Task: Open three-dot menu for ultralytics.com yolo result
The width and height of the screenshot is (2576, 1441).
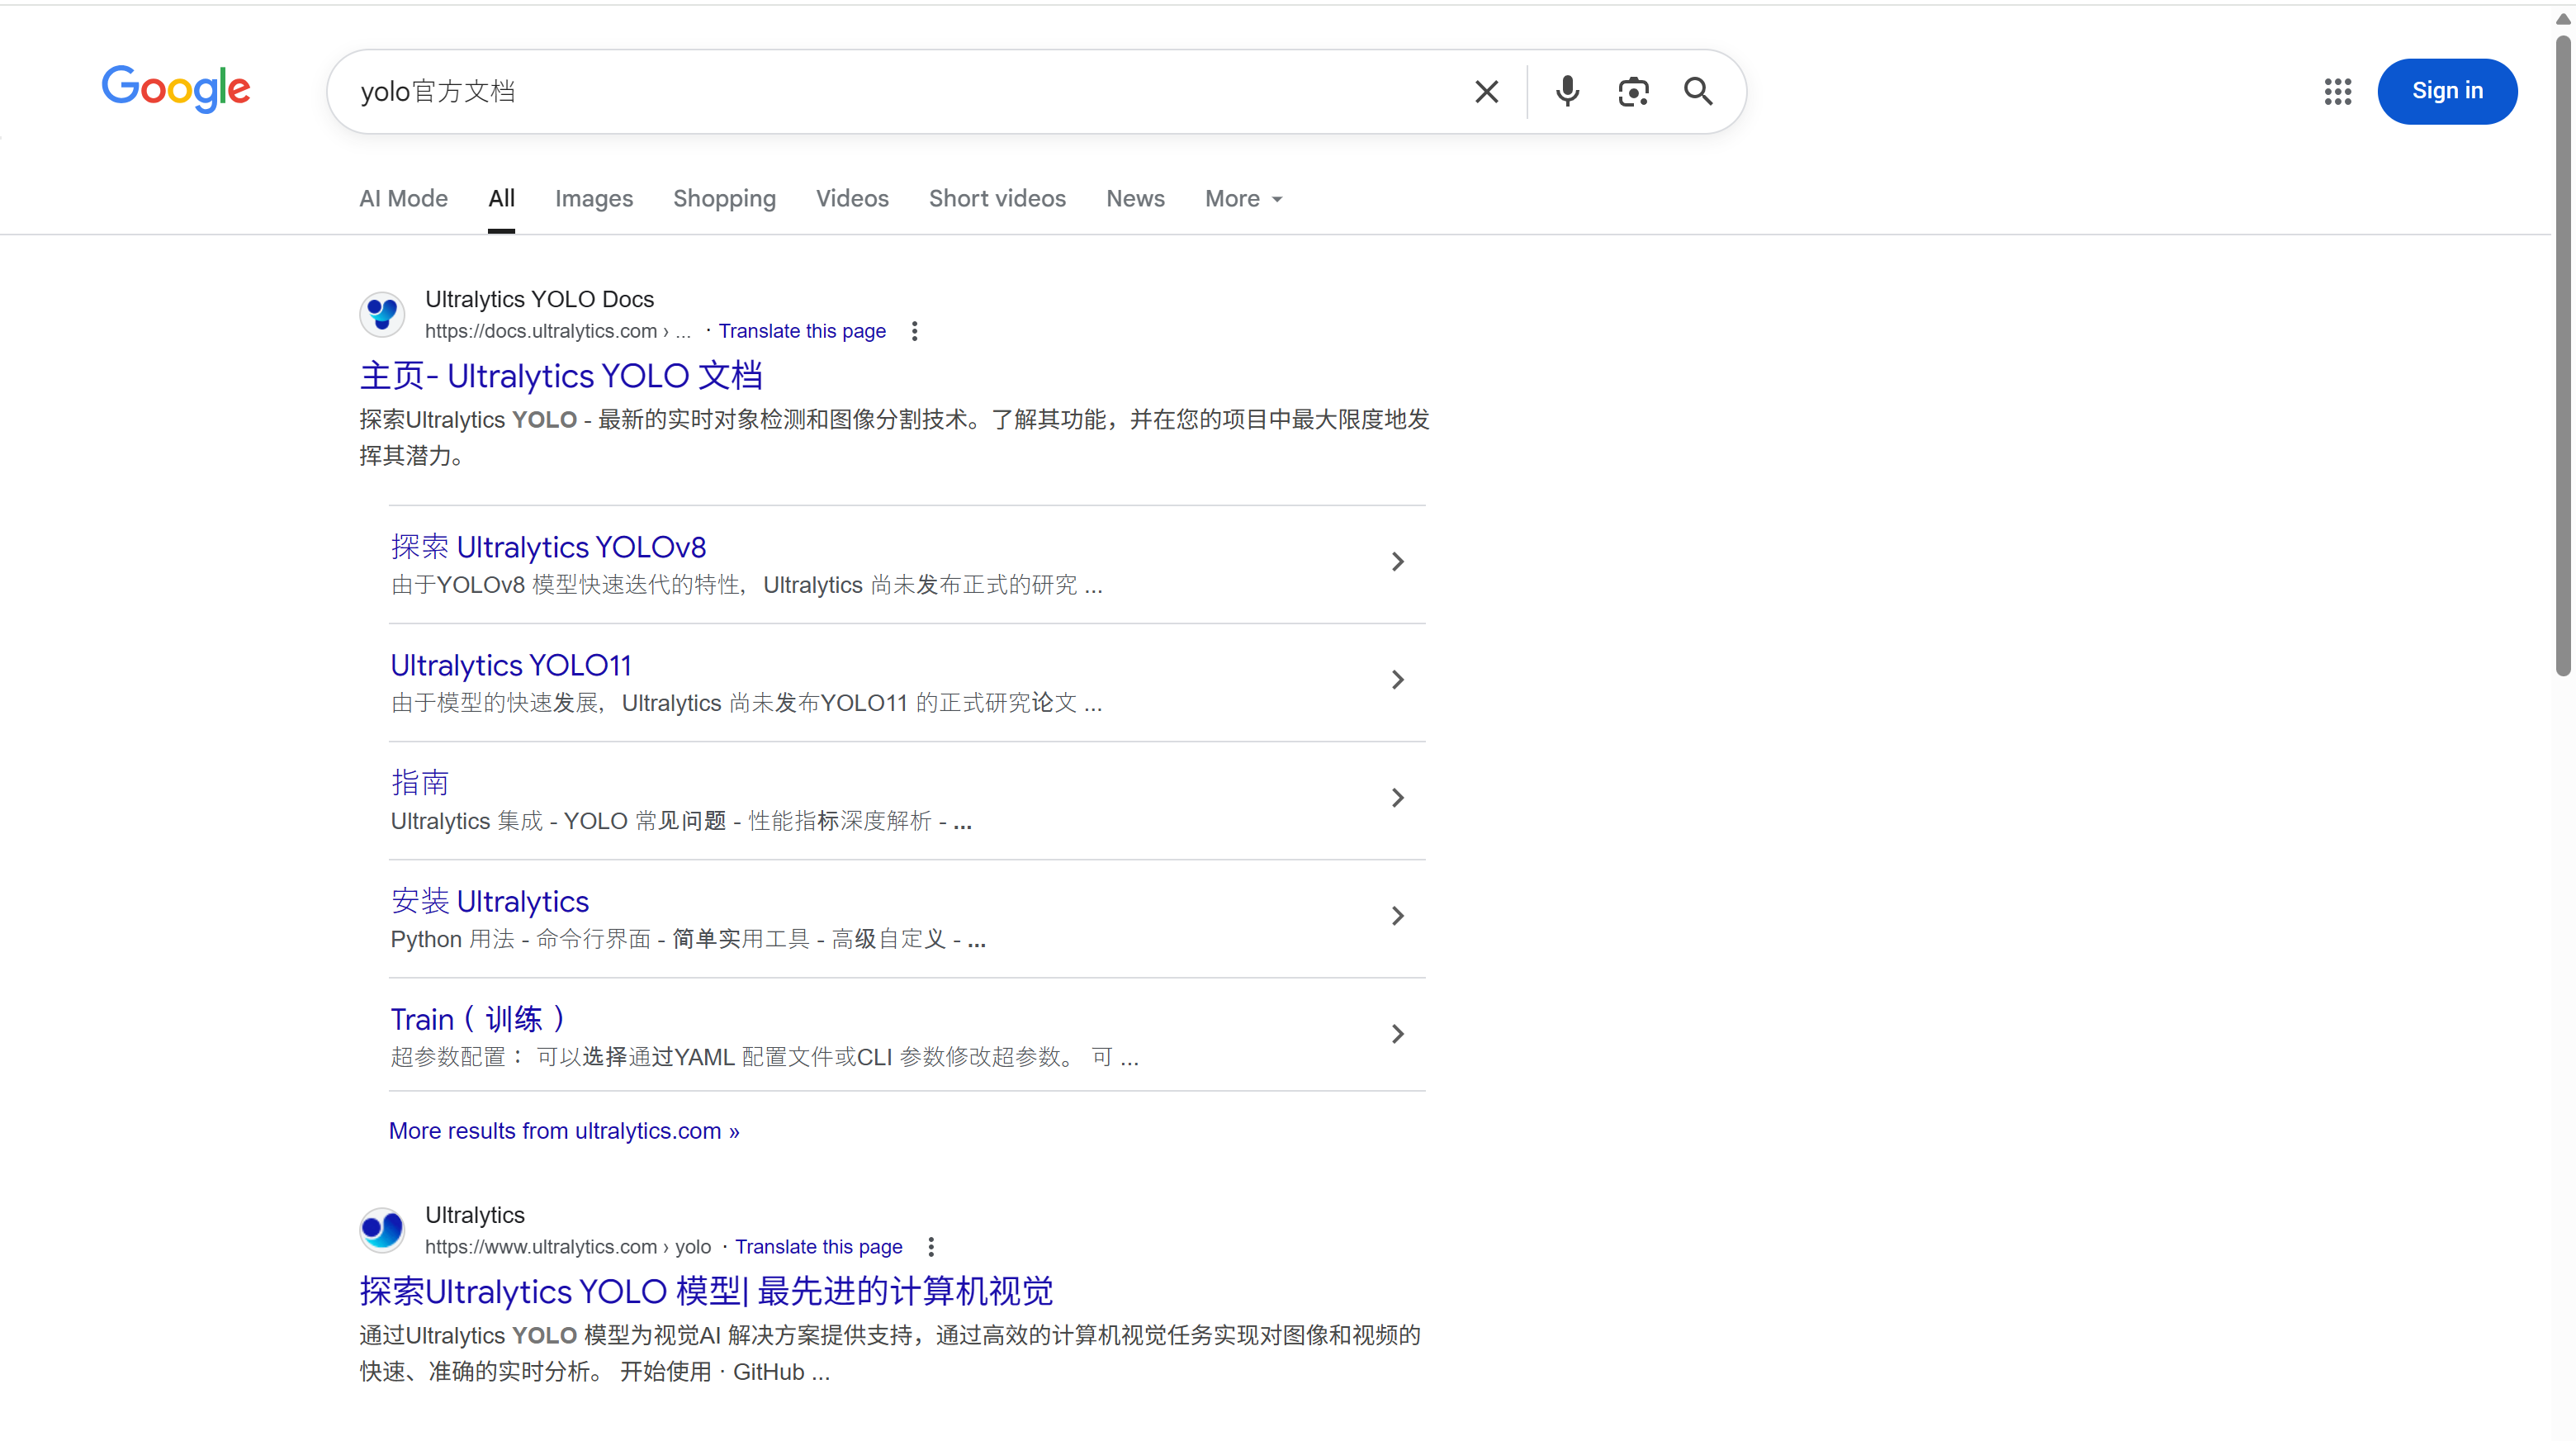Action: point(931,1247)
